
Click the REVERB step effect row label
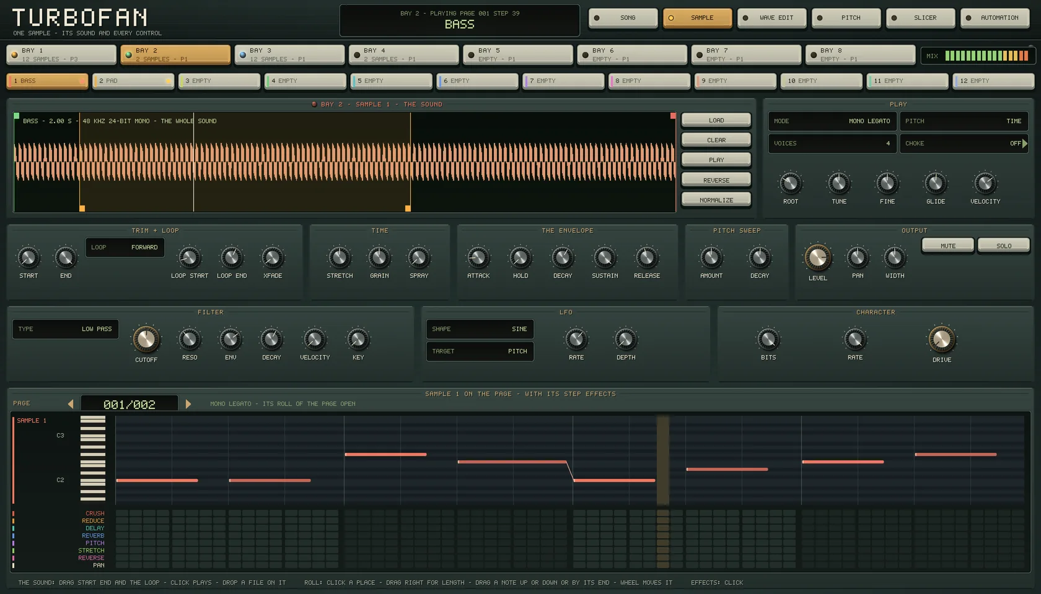[93, 536]
